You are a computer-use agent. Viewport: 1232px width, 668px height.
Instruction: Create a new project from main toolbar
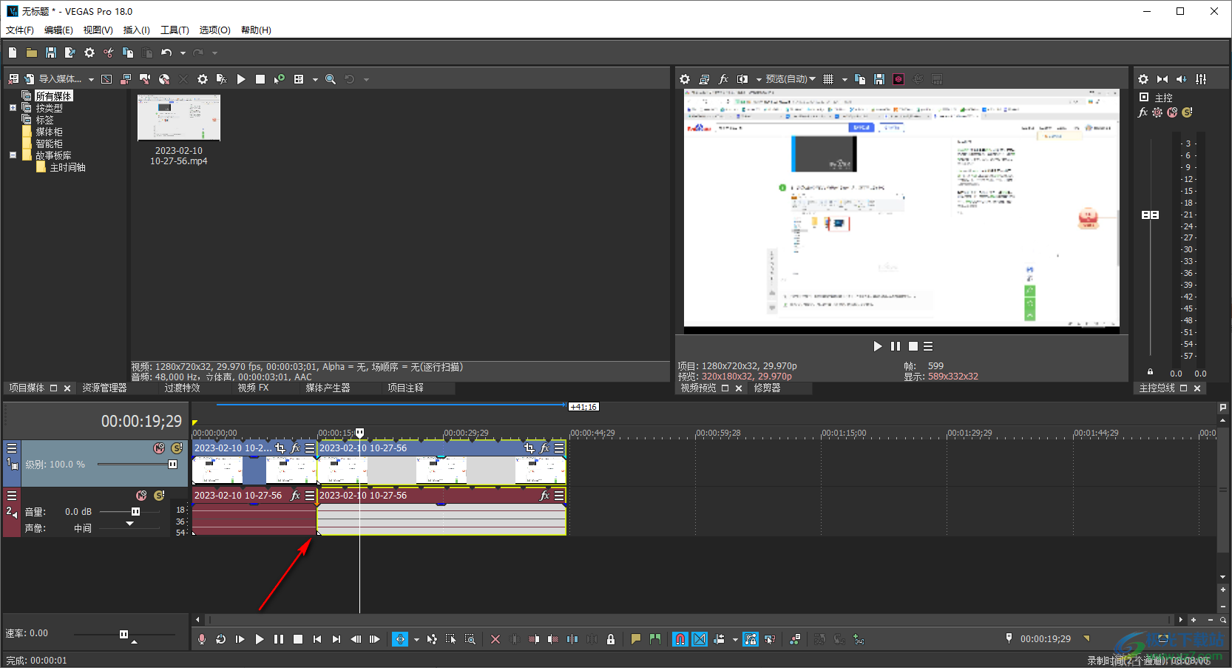(x=13, y=53)
